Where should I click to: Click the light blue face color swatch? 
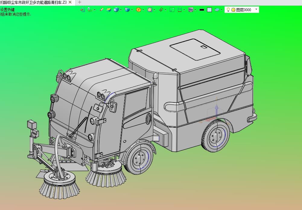(x=209, y=10)
